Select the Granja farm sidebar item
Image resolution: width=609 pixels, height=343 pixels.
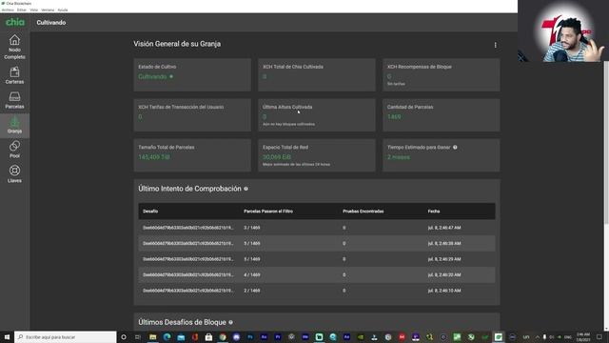tap(14, 125)
